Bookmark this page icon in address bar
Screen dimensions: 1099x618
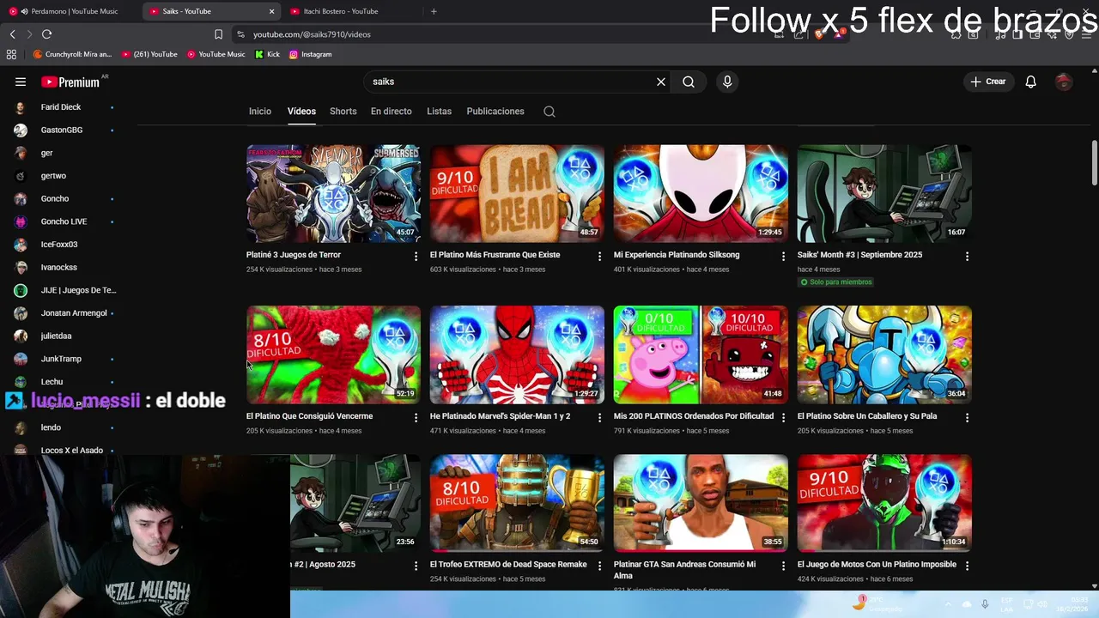218,34
